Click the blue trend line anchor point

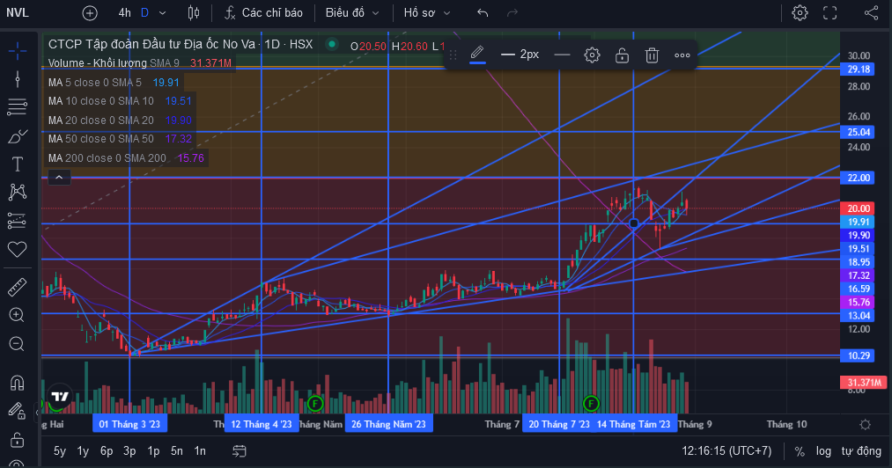[634, 223]
